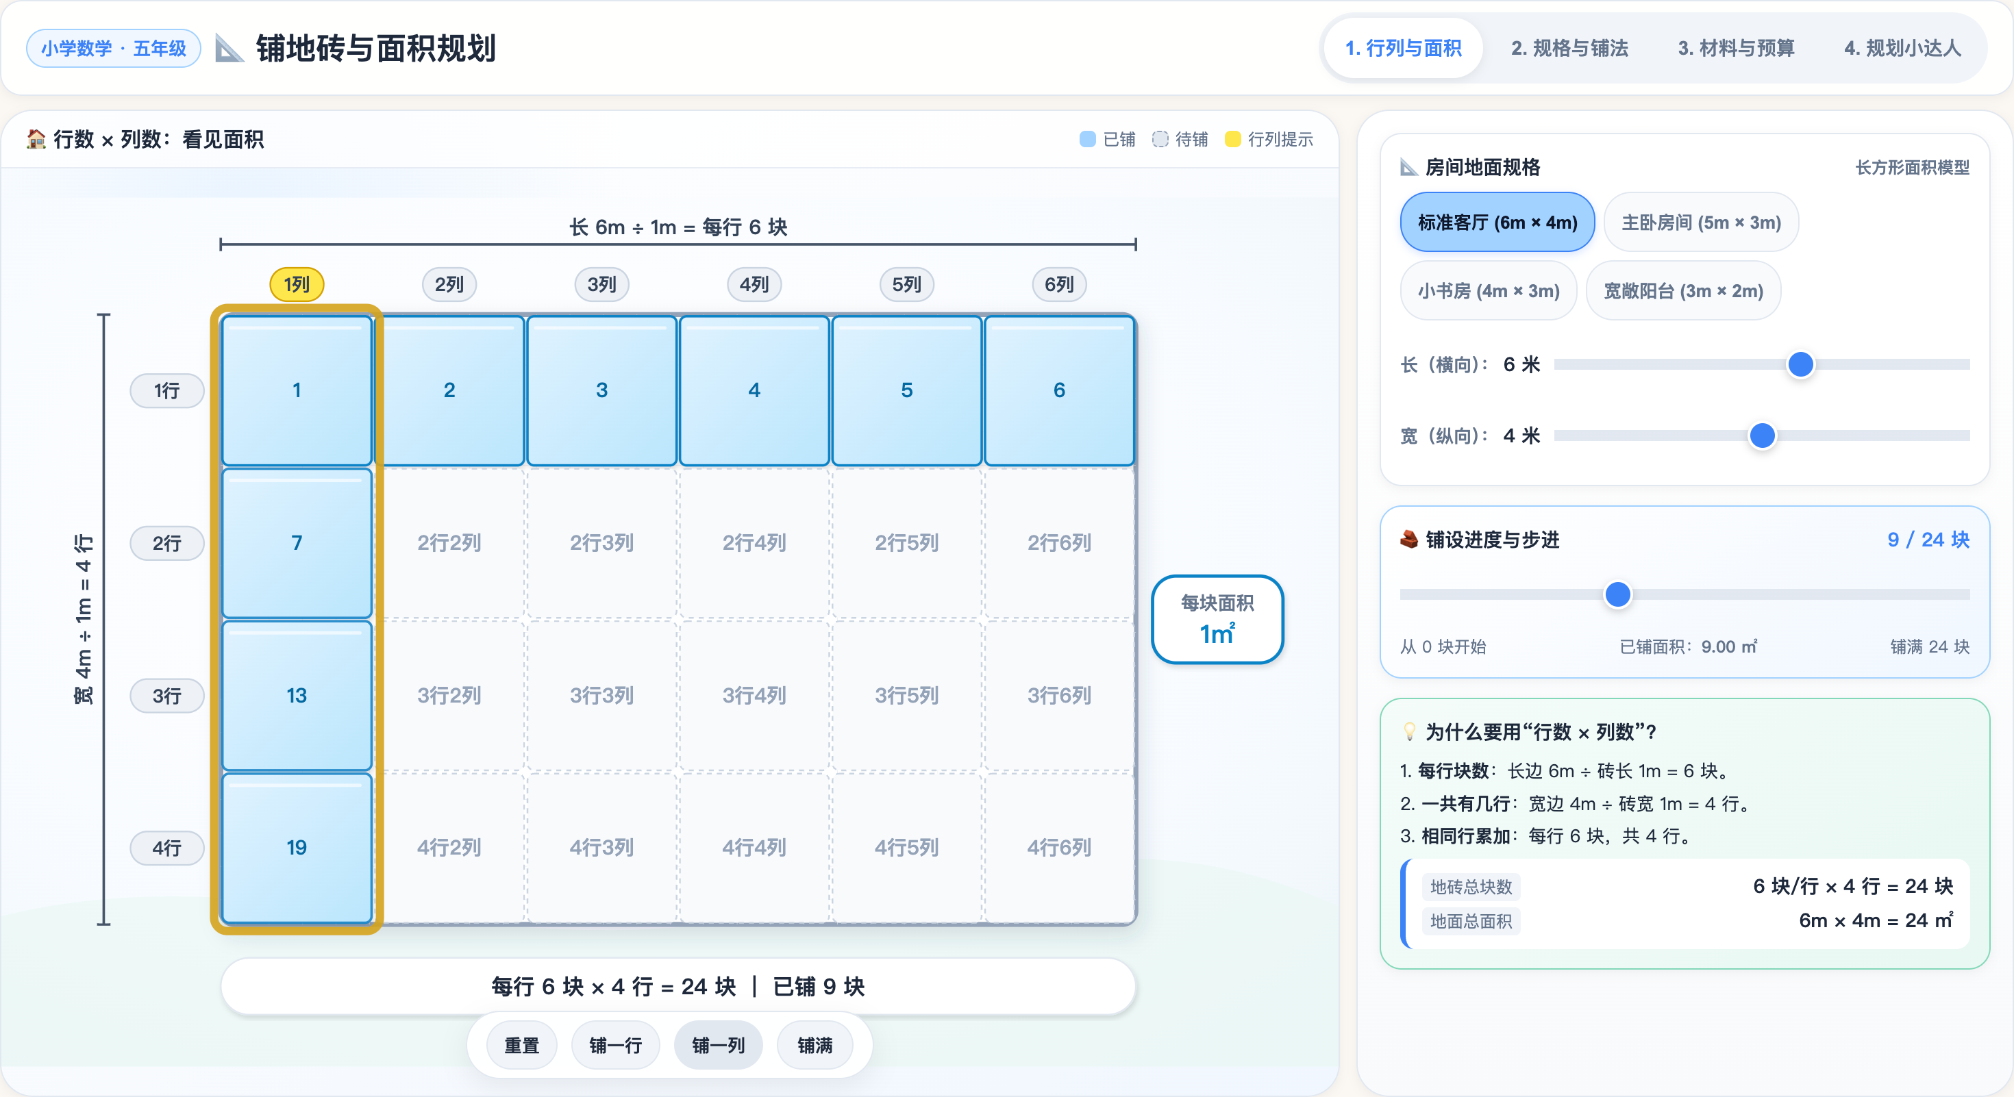Select the 5列 column label

click(x=907, y=284)
